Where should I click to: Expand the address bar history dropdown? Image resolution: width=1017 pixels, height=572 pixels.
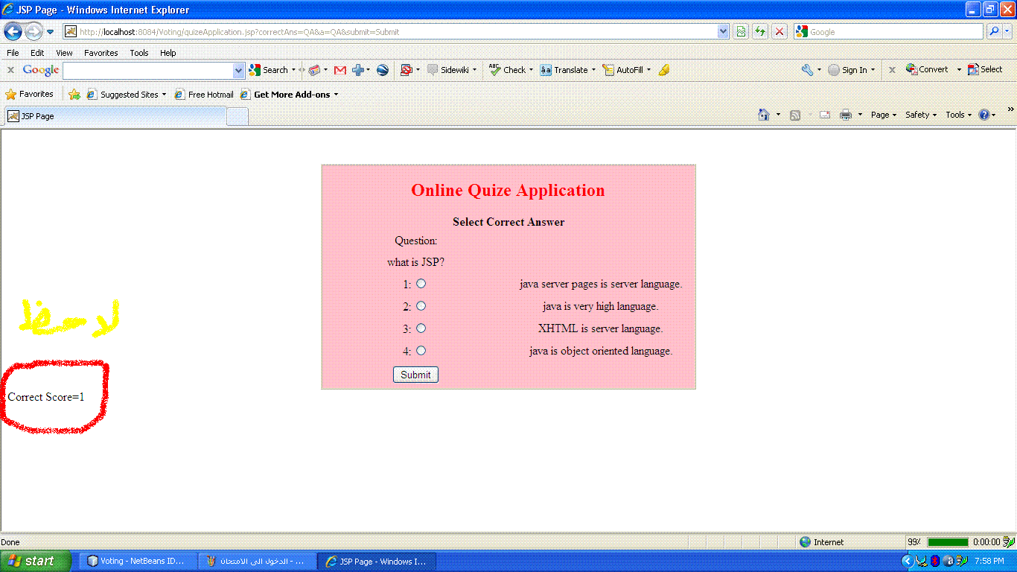pos(723,31)
